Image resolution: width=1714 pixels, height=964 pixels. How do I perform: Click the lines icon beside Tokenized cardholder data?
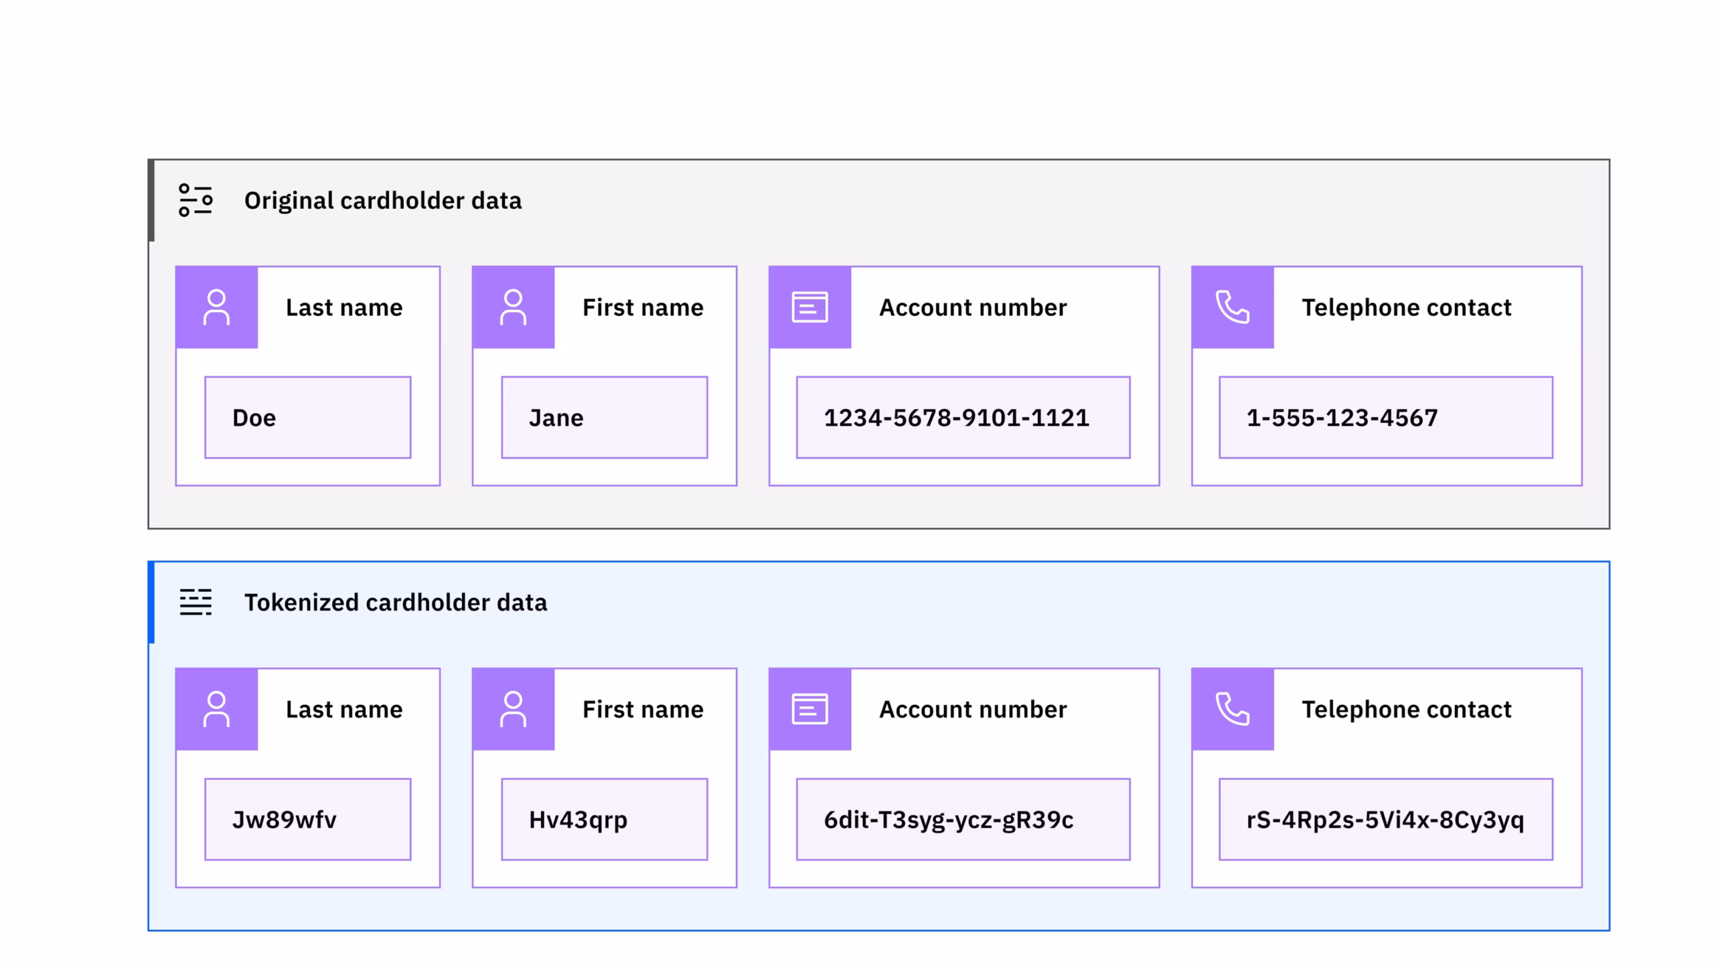pyautogui.click(x=196, y=602)
